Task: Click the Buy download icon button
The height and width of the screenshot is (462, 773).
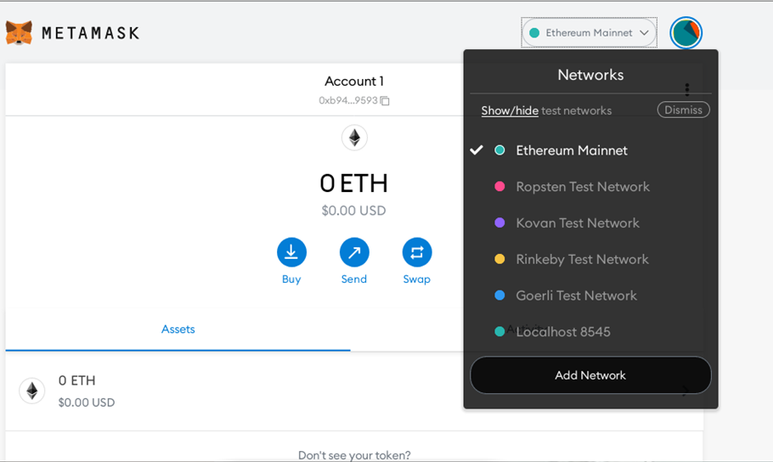Action: click(x=291, y=252)
